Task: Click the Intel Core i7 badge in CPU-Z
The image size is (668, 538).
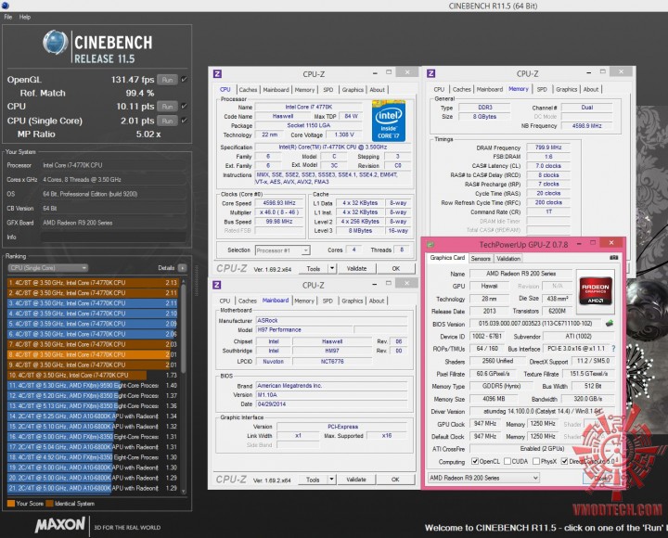Action: pyautogui.click(x=389, y=121)
